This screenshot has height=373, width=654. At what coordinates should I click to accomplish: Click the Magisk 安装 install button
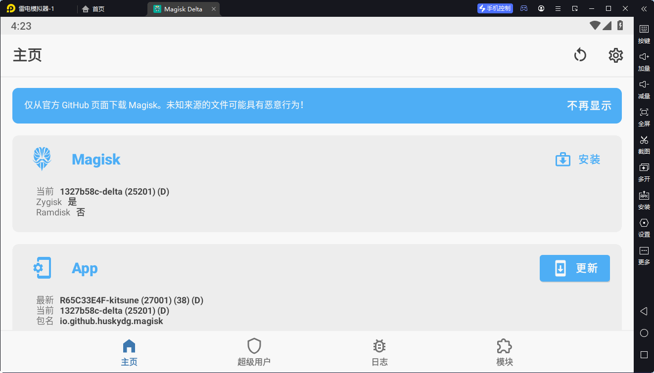coord(578,160)
